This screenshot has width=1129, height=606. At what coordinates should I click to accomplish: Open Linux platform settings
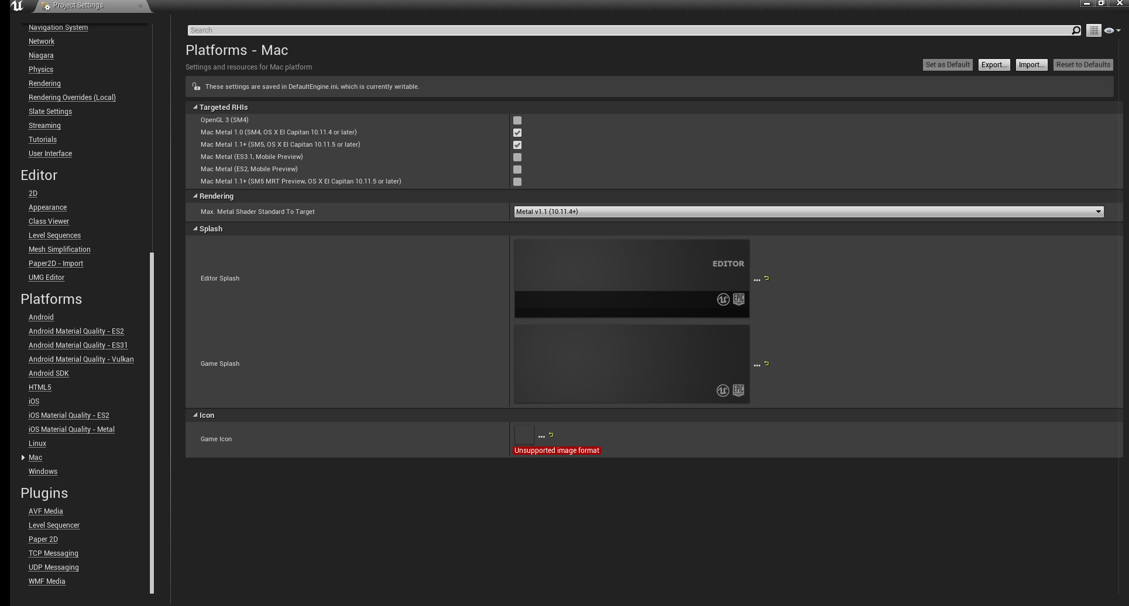click(37, 444)
